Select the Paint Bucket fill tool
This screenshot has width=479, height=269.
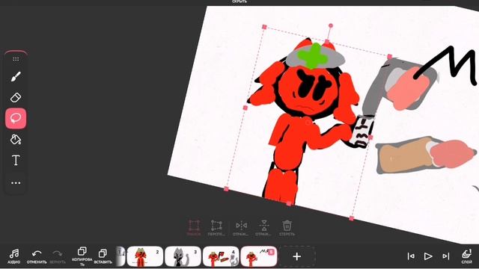pos(16,140)
